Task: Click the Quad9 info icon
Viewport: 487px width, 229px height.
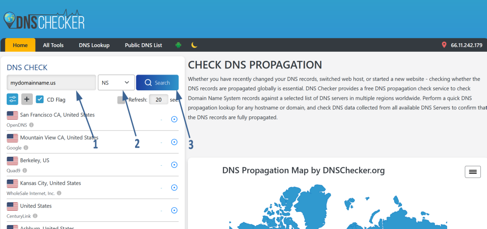Action: (25, 171)
